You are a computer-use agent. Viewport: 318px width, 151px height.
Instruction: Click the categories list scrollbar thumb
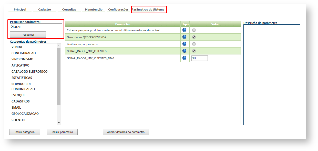point(59,77)
